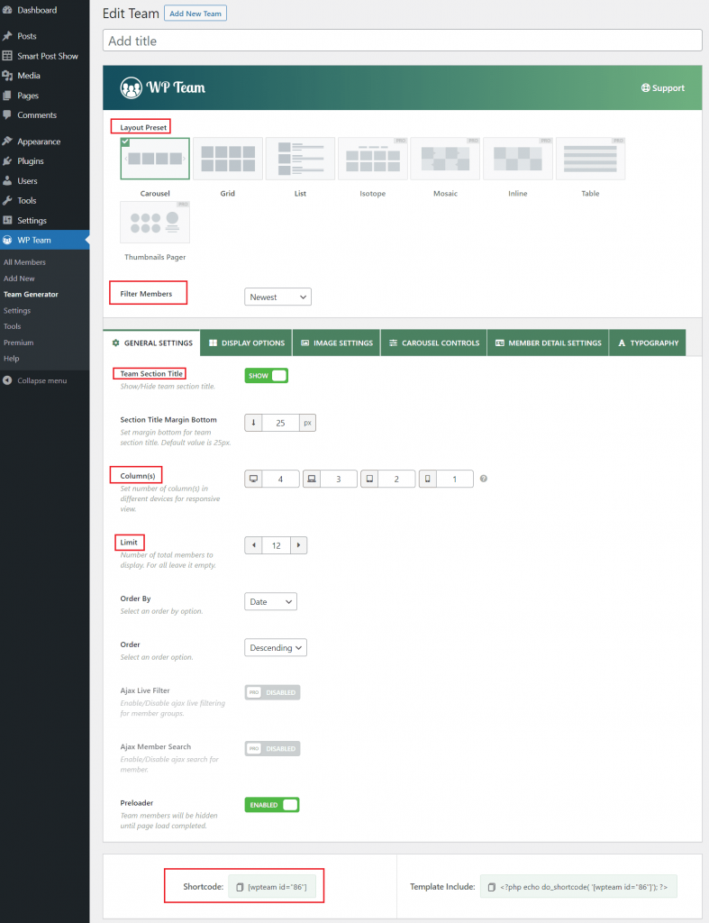Screen dimensions: 709x923
Task: Switch to Carousel Controls tab
Action: click(x=433, y=343)
